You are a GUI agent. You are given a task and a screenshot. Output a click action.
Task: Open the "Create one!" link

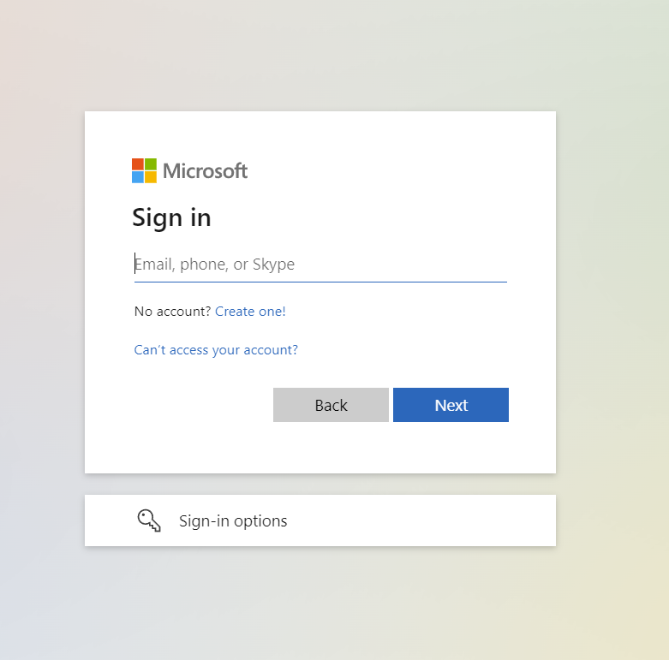pyautogui.click(x=250, y=312)
